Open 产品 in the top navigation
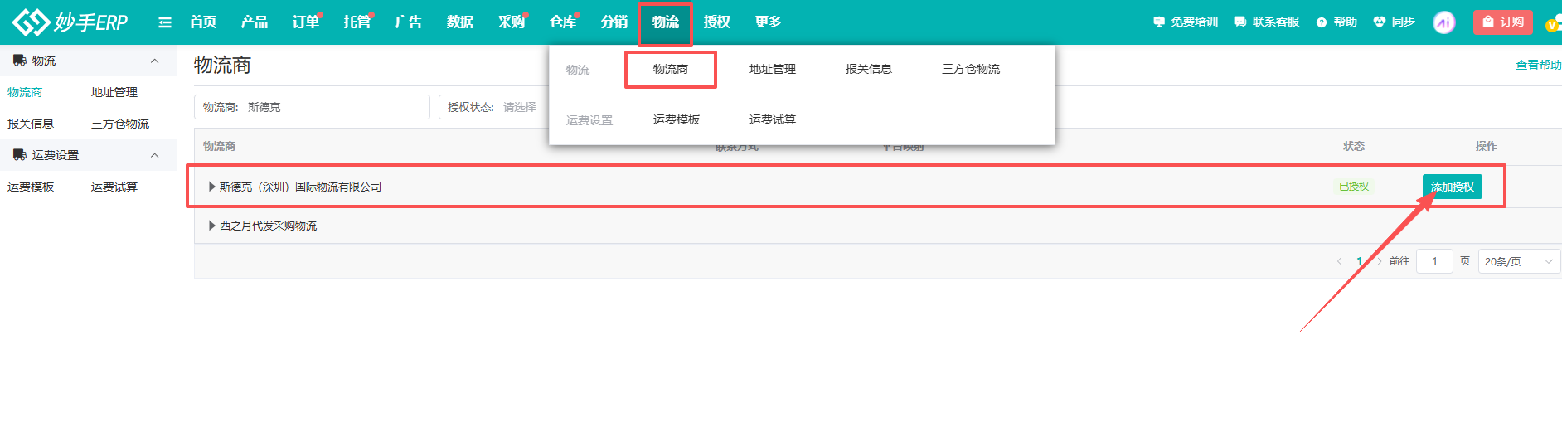 tap(255, 22)
